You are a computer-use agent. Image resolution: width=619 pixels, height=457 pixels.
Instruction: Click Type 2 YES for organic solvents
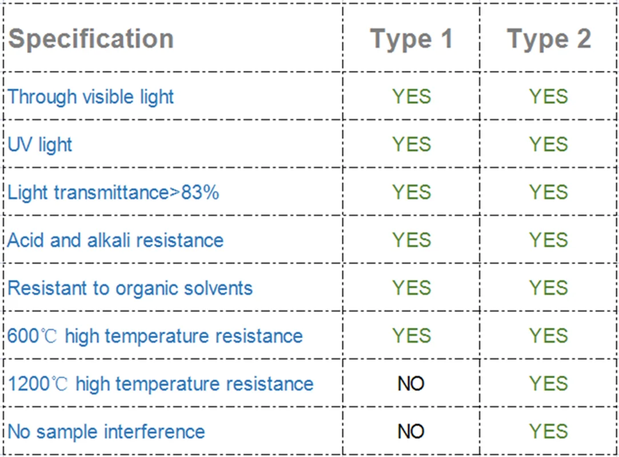pos(549,288)
